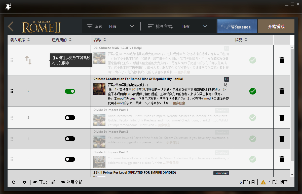Click Overhaul tag on Divide Et Impera Part 1

pyautogui.click(x=222, y=110)
